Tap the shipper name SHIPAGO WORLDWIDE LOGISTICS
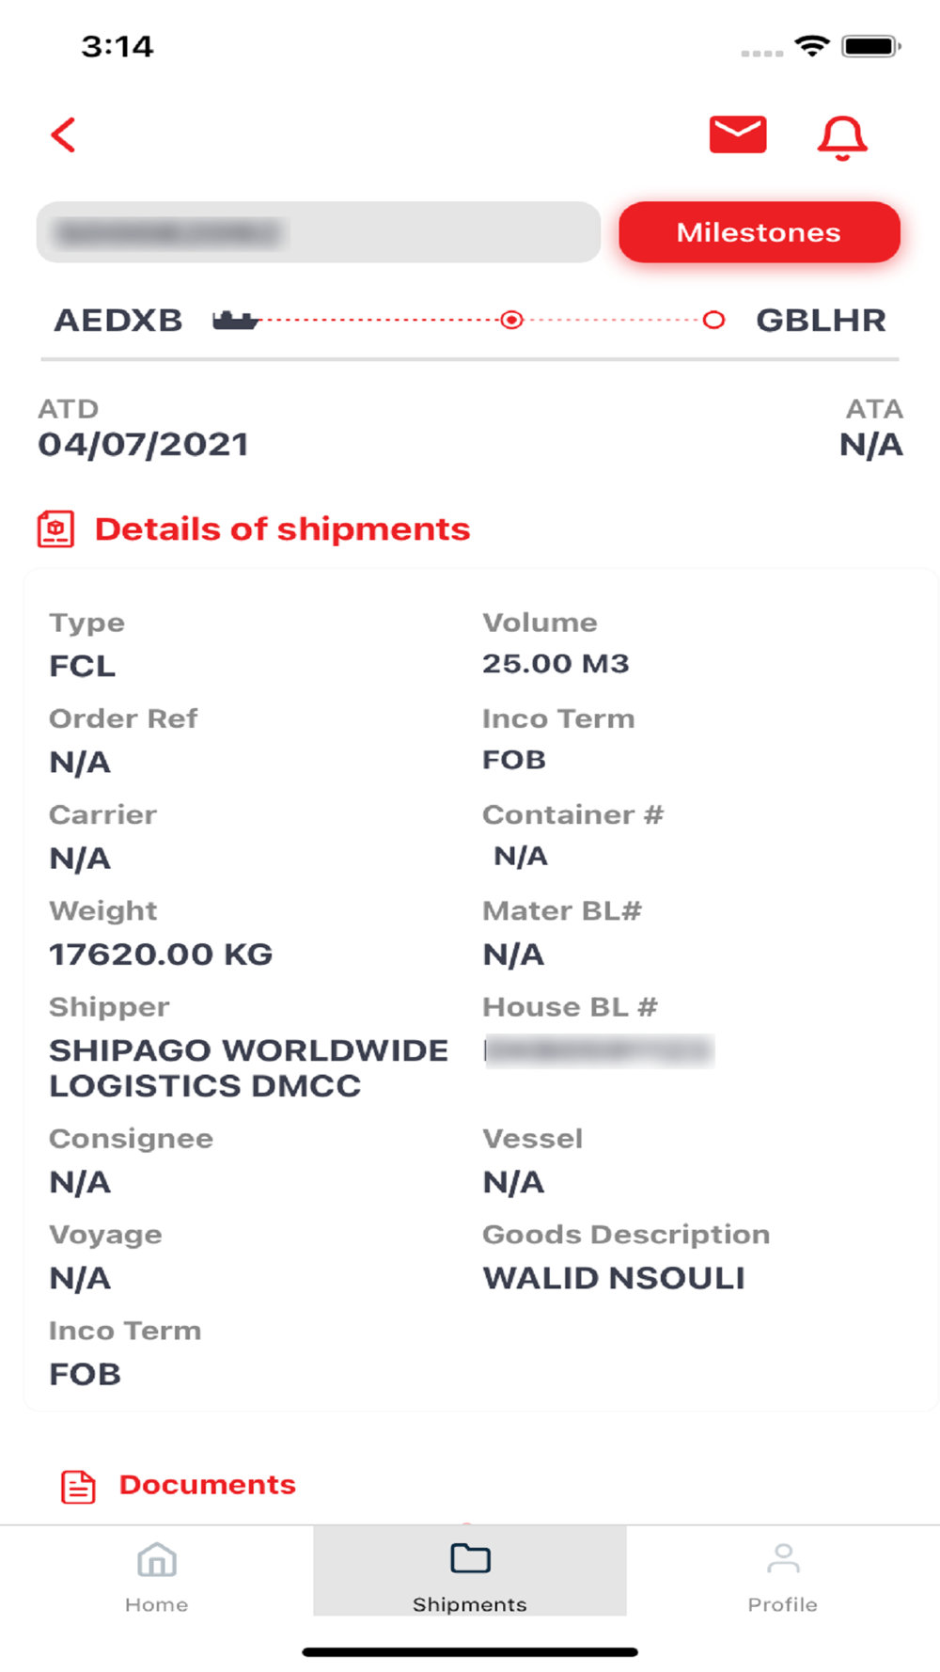The image size is (940, 1672). 249,1068
